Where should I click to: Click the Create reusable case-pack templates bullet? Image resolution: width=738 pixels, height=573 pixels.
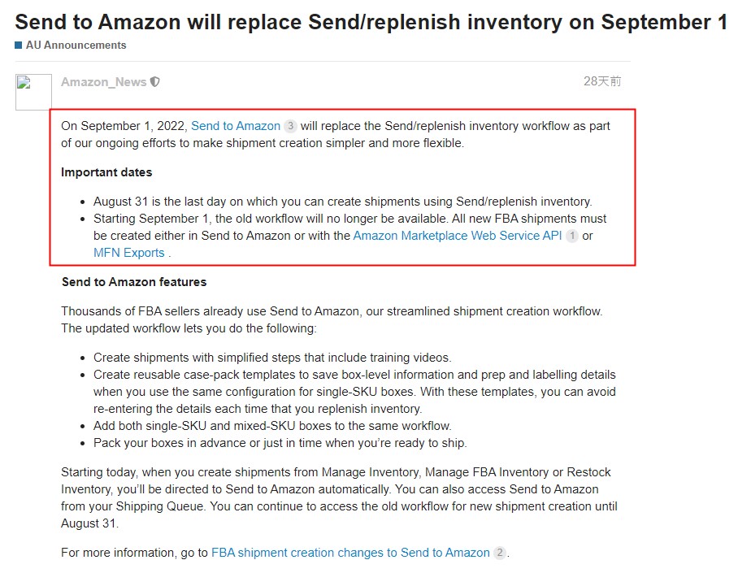354,392
